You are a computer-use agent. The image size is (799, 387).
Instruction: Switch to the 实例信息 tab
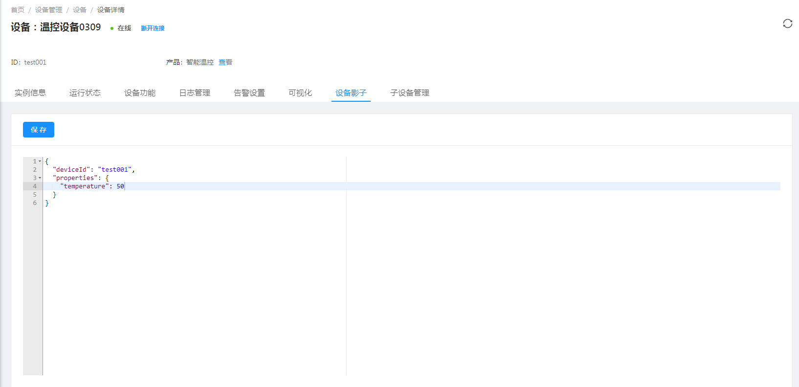coord(30,93)
